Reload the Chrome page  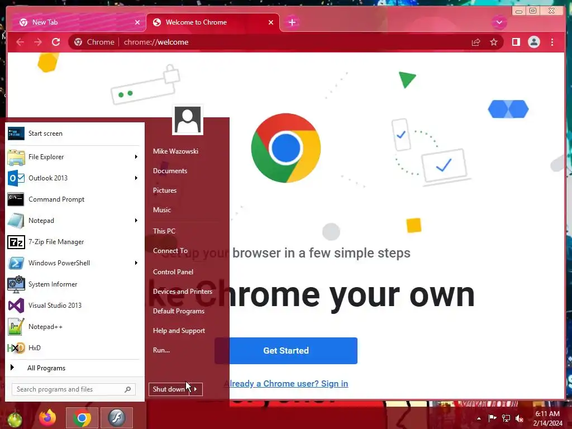click(x=56, y=42)
